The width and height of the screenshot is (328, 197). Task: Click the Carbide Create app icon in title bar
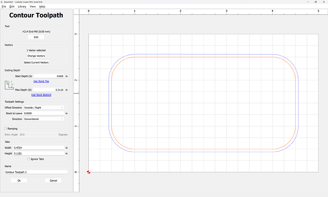[x=2, y=2]
